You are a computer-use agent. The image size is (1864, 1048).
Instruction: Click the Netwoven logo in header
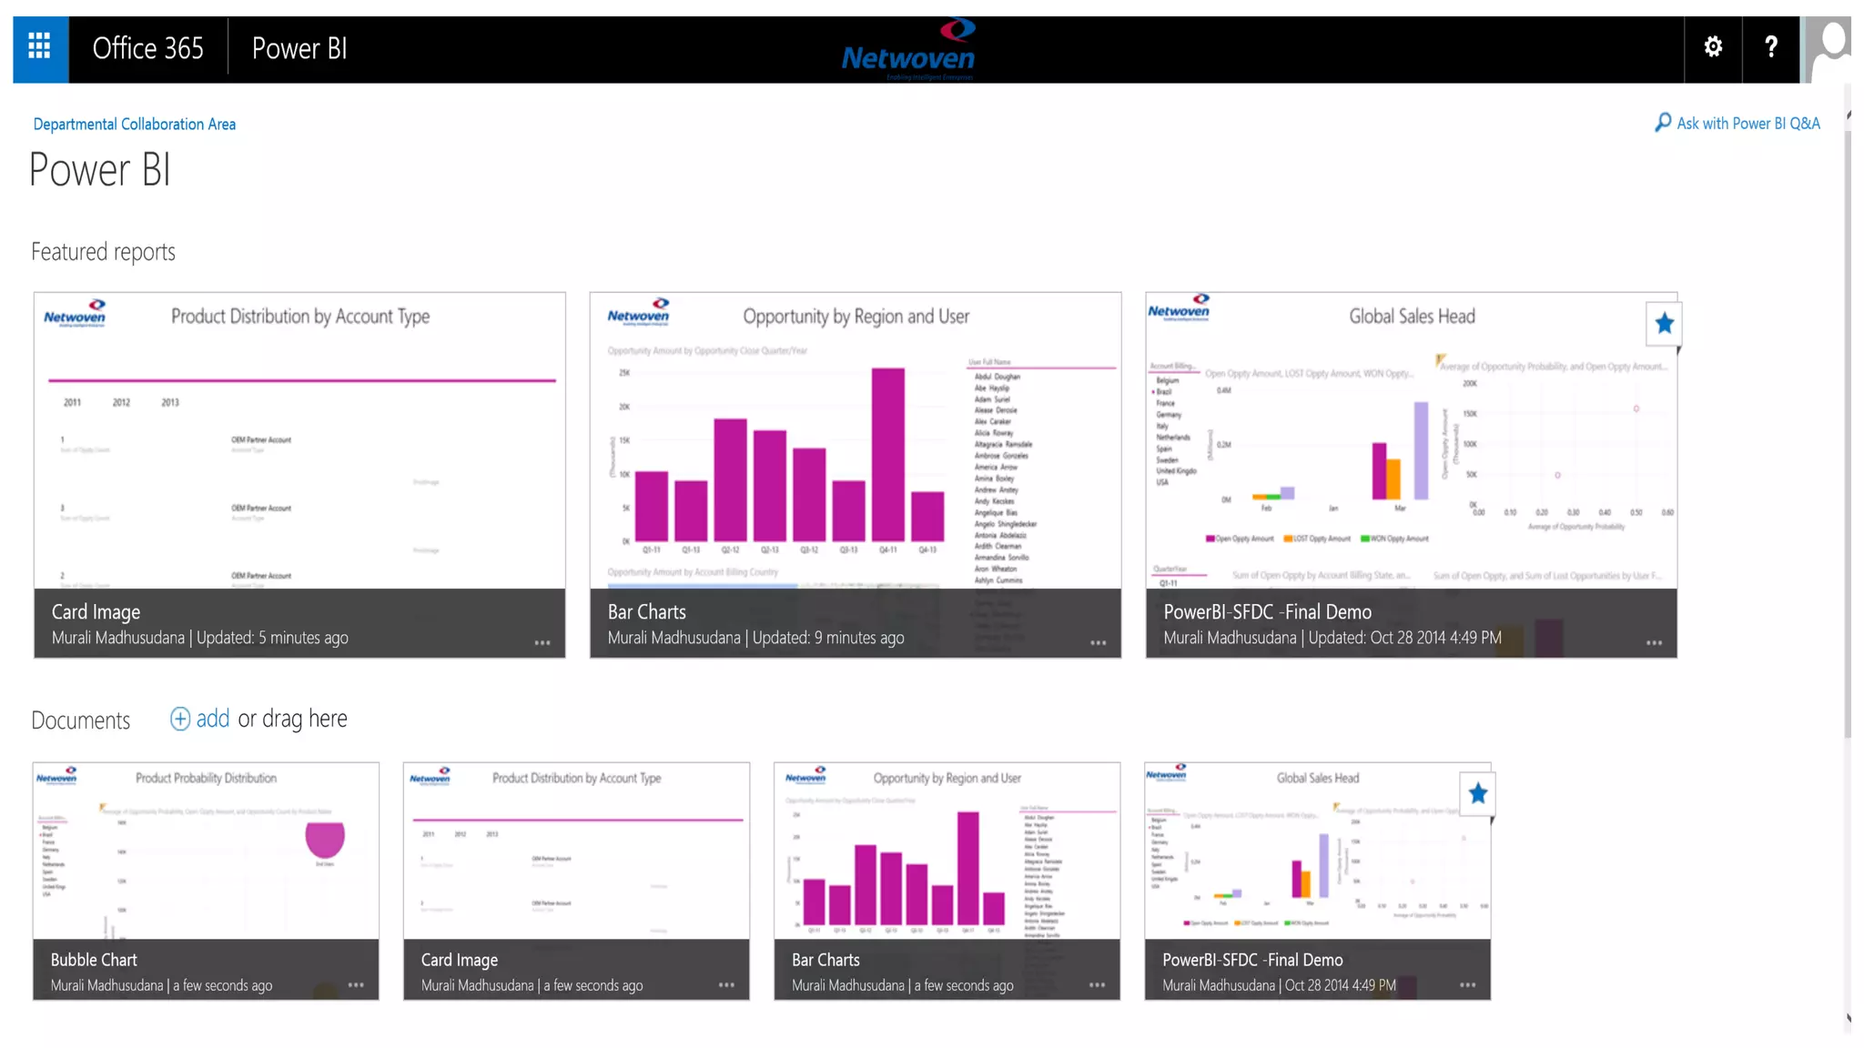pyautogui.click(x=908, y=49)
